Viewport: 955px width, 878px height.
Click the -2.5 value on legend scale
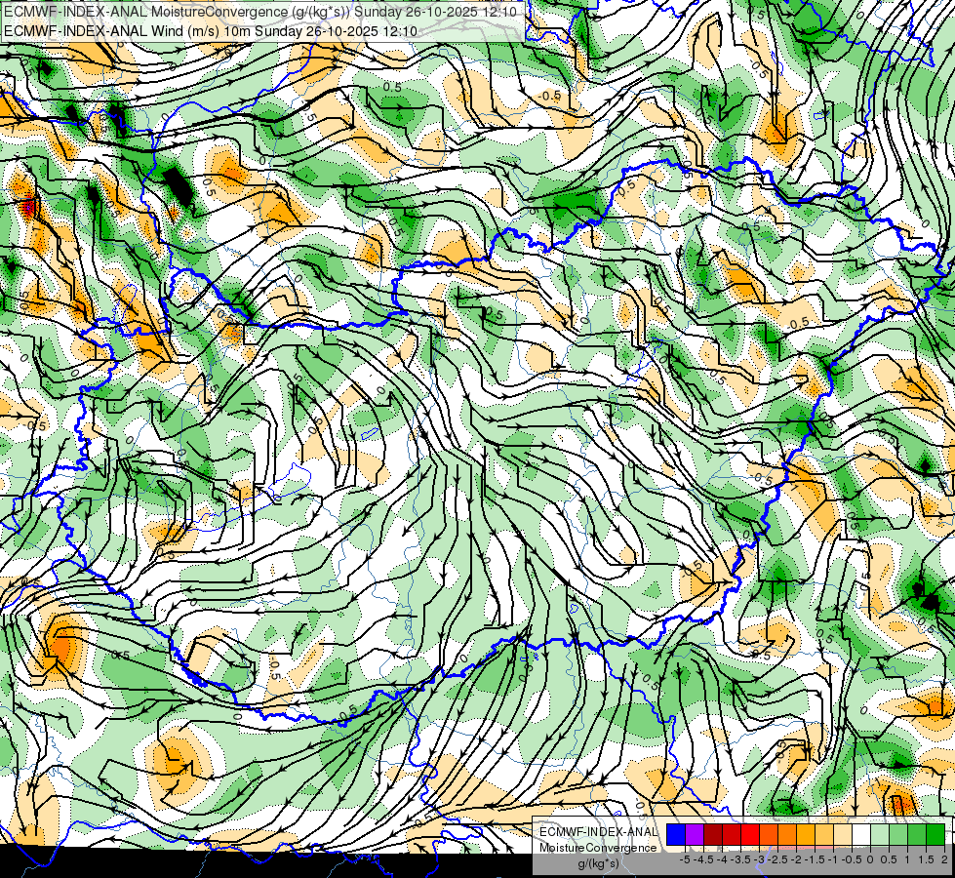coord(777,859)
